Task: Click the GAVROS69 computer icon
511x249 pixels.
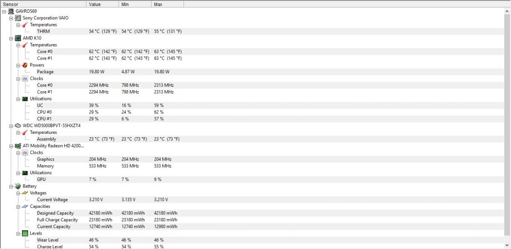Action: tap(11, 11)
